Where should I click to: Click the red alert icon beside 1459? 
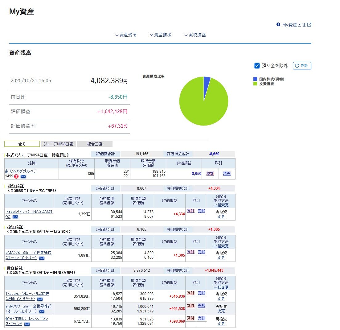pyautogui.click(x=16, y=176)
